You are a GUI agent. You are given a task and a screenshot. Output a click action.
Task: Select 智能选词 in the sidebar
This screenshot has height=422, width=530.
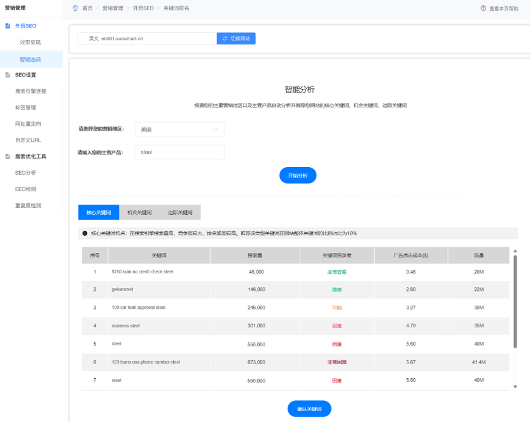click(x=29, y=58)
